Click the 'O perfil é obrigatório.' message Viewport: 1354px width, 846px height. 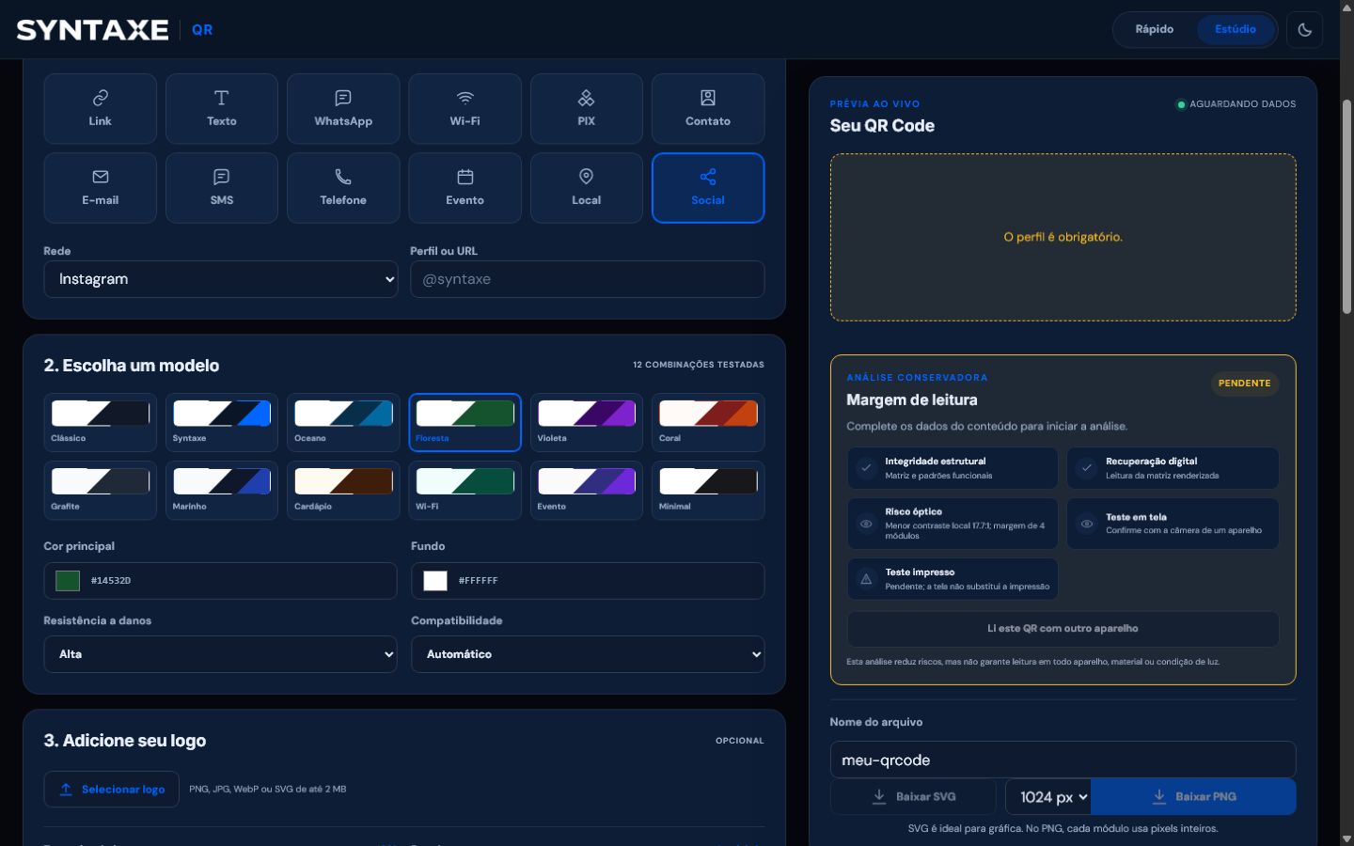point(1063,237)
